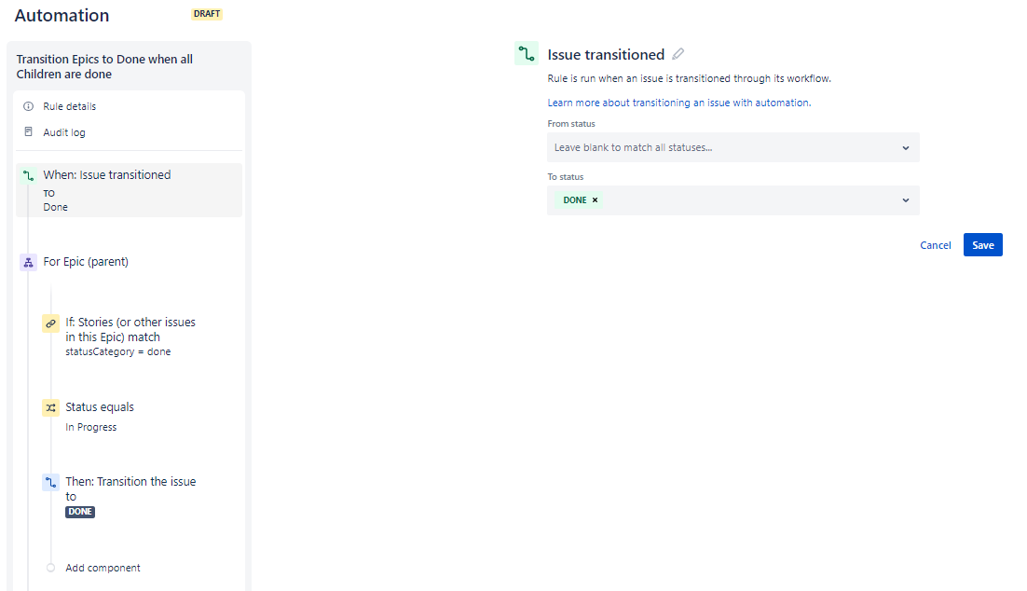Click the green Issue transitioned trigger icon
The height and width of the screenshot is (591, 1027).
tap(526, 53)
